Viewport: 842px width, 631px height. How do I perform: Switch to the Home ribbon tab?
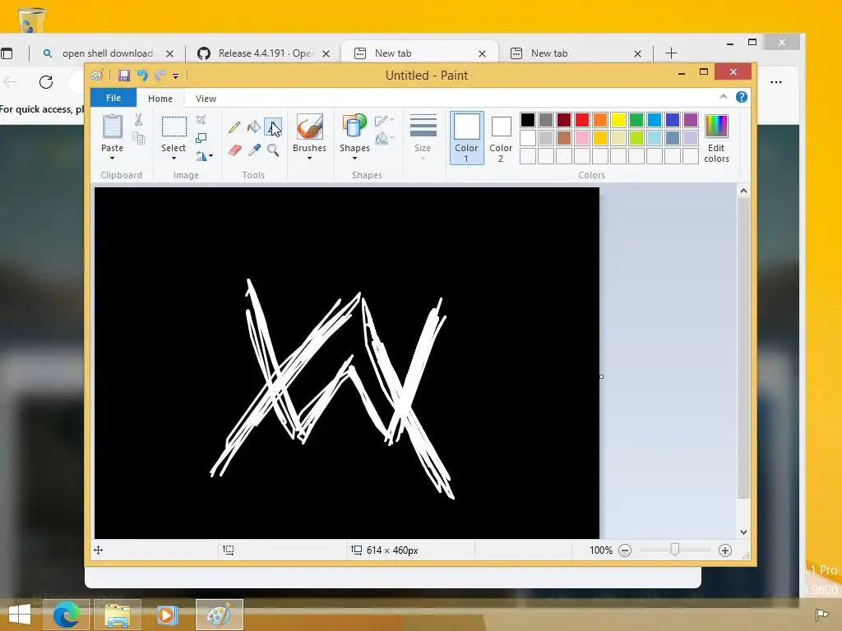click(x=160, y=99)
